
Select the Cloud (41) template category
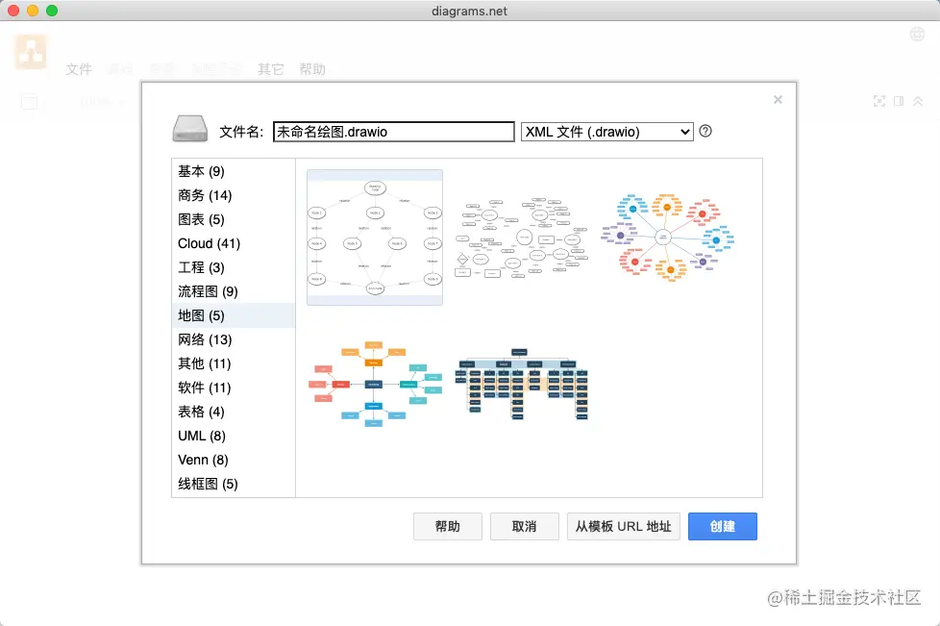[x=234, y=243]
